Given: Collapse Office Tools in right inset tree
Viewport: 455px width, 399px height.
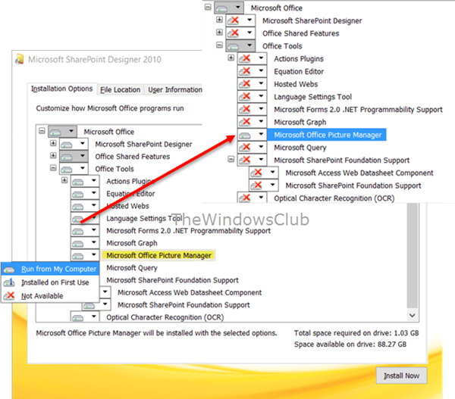Looking at the screenshot, I should click(x=219, y=45).
